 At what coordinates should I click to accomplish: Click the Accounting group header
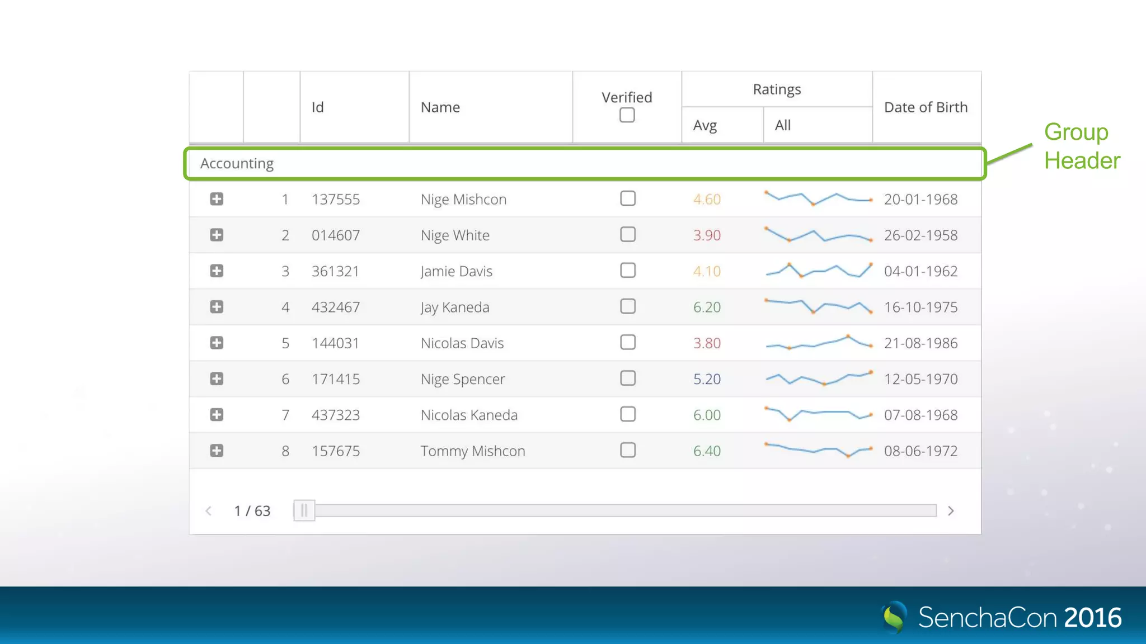[237, 164]
